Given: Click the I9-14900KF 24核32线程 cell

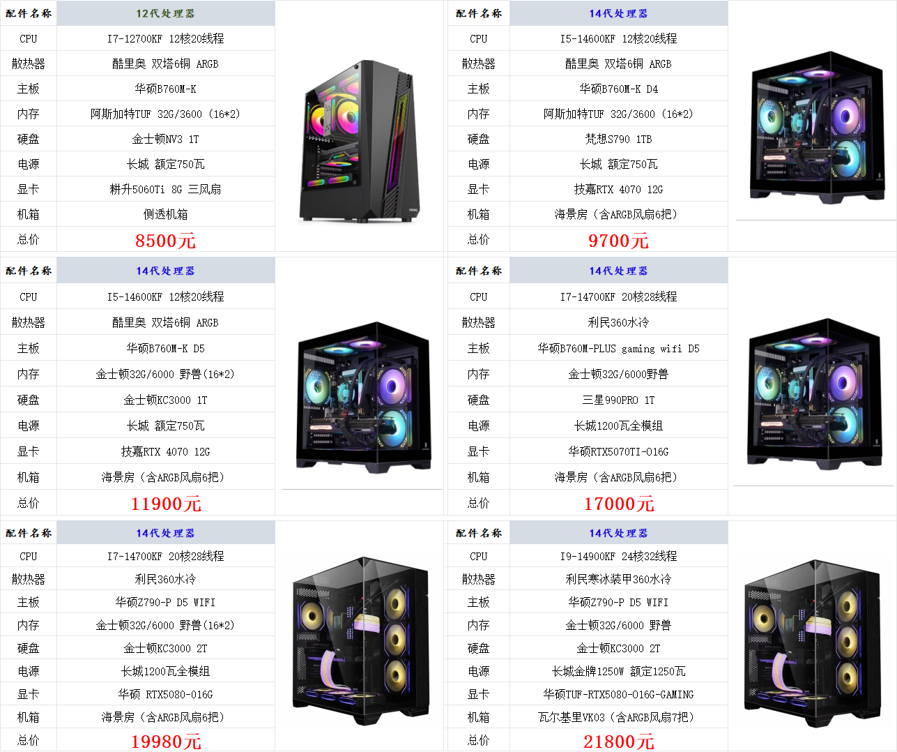Looking at the screenshot, I should [x=619, y=556].
